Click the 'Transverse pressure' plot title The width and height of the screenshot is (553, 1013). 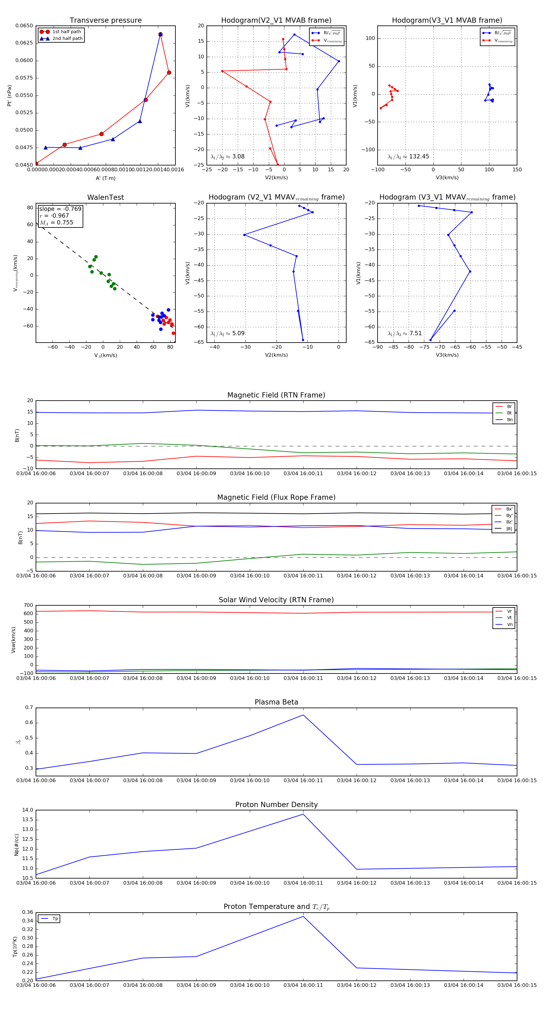pos(105,21)
